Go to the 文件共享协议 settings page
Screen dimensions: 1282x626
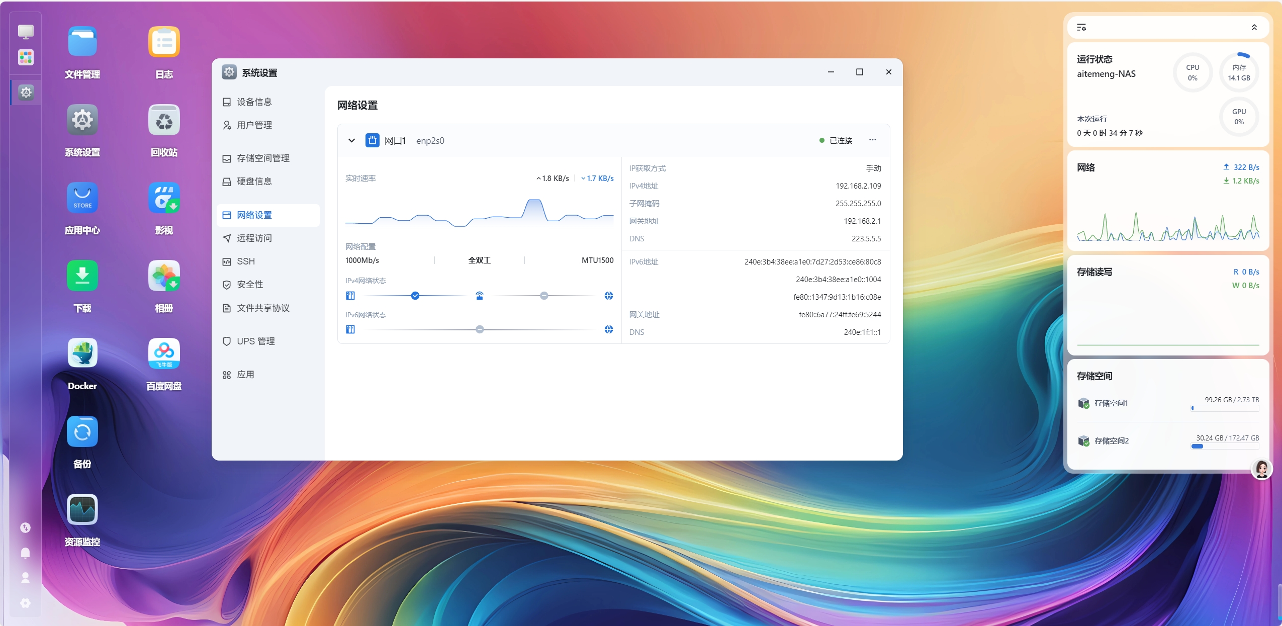(263, 308)
